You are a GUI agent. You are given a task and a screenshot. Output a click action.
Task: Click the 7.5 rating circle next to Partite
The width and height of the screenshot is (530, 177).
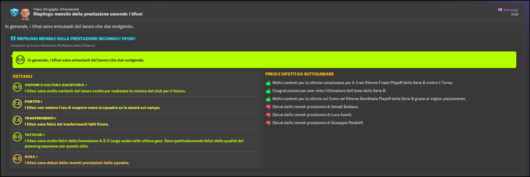17,104
